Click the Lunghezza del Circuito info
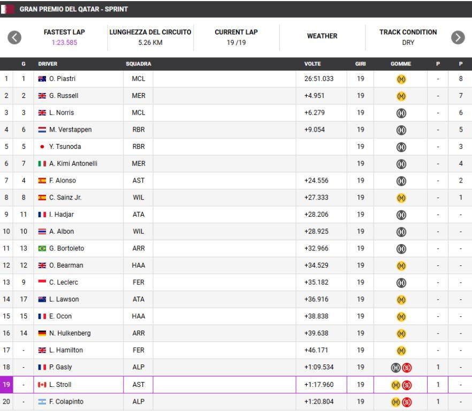The width and height of the screenshot is (472, 411). (x=150, y=37)
